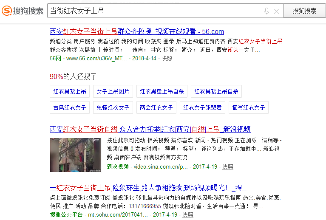Select related search 鬼怪红衣女子
Viewport: 326px width, 220px height.
(113, 107)
